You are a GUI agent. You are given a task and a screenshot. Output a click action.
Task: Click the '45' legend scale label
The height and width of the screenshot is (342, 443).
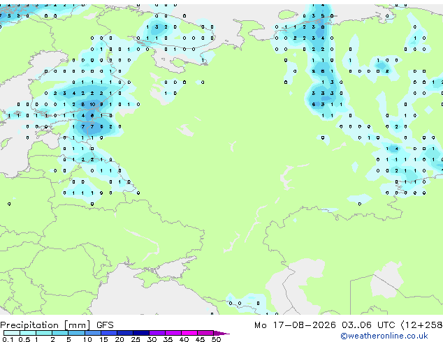click(200, 339)
